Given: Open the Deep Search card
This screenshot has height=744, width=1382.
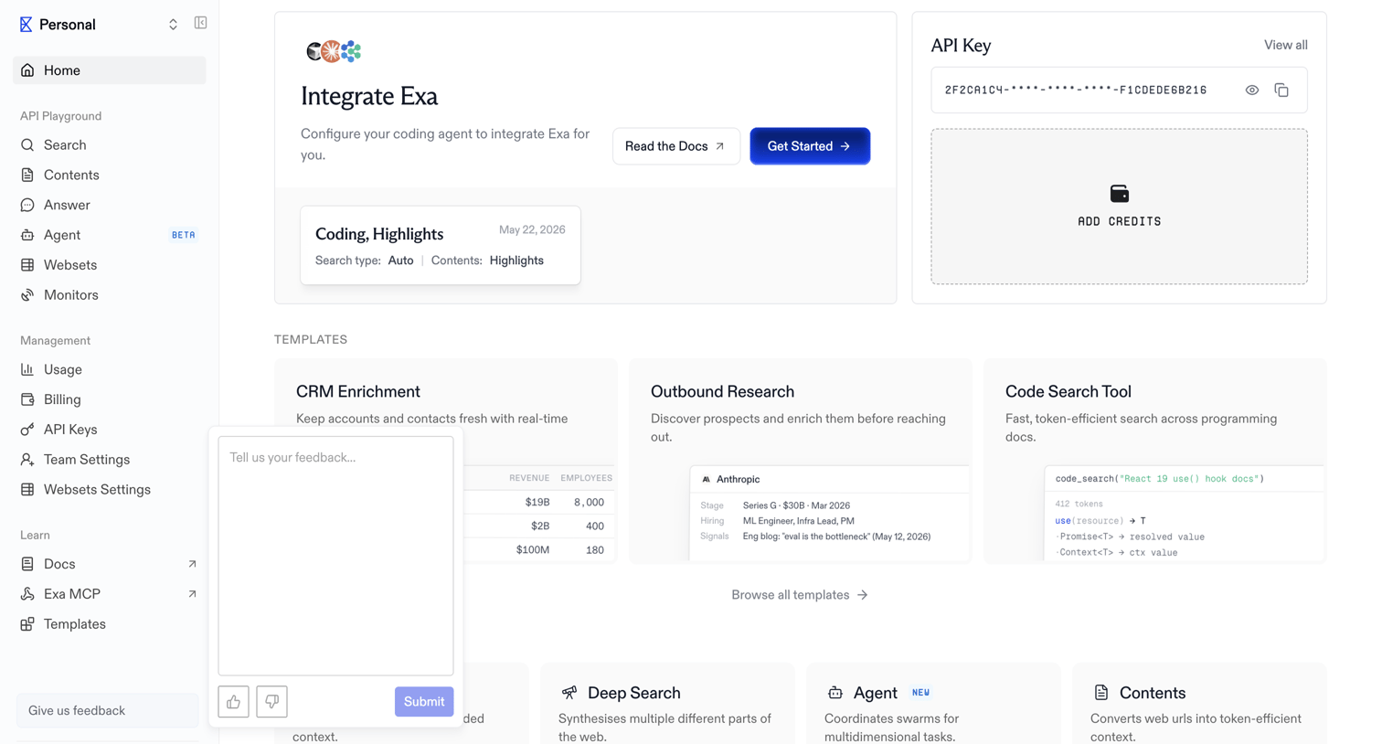Looking at the screenshot, I should point(667,704).
